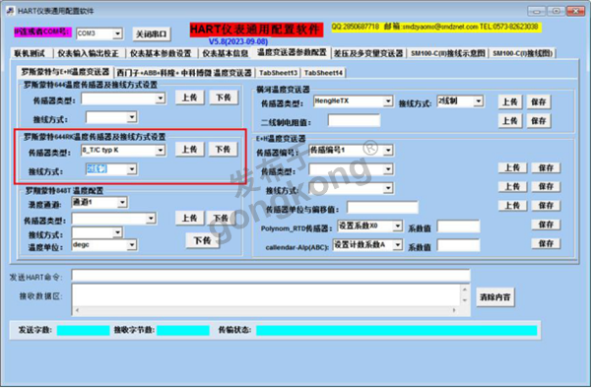
Task: Click the 清除内容 button
Action: (494, 297)
